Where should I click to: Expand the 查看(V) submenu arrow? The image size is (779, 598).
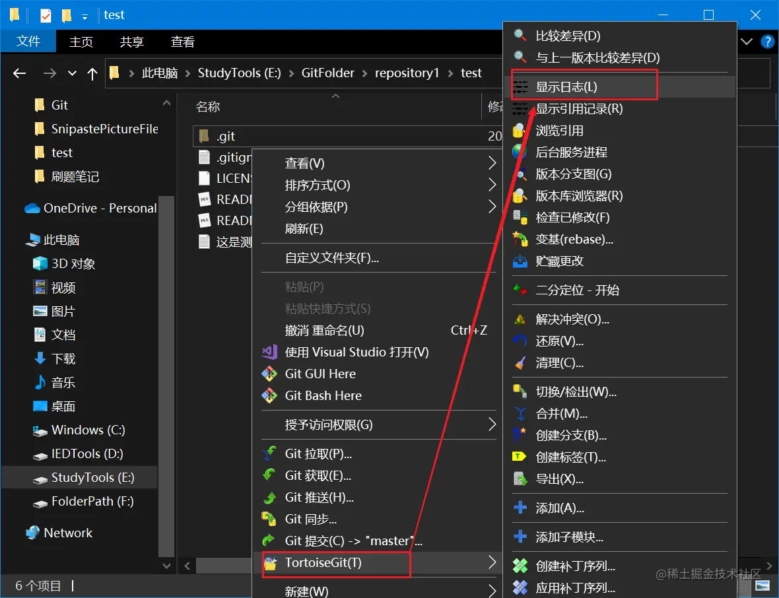pos(492,163)
